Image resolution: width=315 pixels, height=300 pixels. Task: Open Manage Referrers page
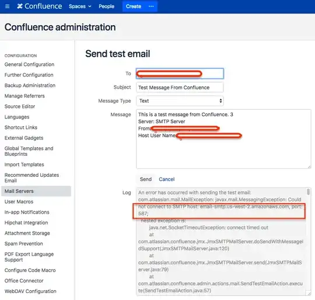(x=24, y=96)
